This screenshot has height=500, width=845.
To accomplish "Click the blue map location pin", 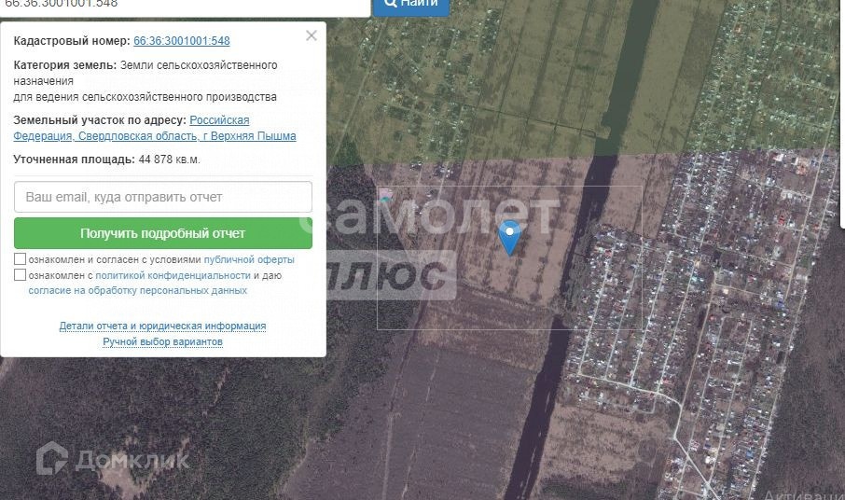I will pos(510,237).
